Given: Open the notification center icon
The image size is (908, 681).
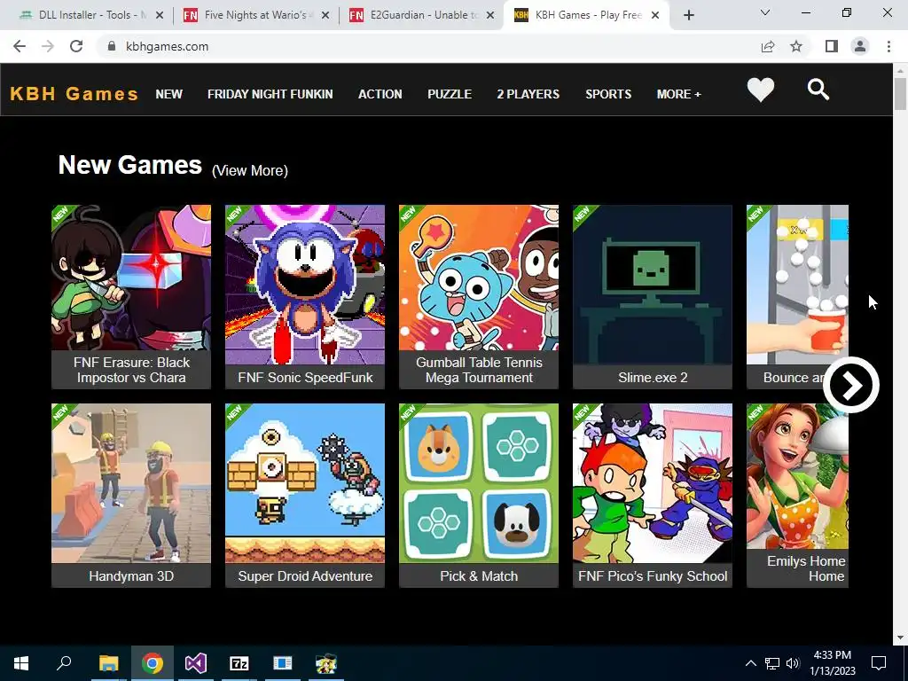Looking at the screenshot, I should click(879, 663).
